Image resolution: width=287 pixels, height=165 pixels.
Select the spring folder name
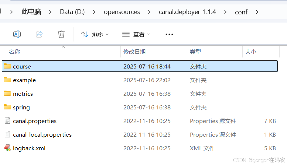(21, 108)
